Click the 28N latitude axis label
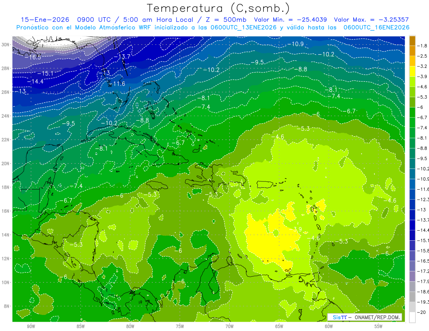429x331 pixels. (x=6, y=68)
